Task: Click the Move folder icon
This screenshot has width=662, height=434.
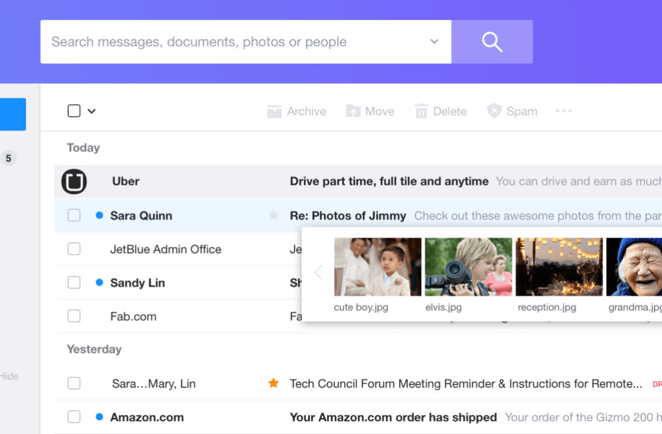Action: (353, 111)
